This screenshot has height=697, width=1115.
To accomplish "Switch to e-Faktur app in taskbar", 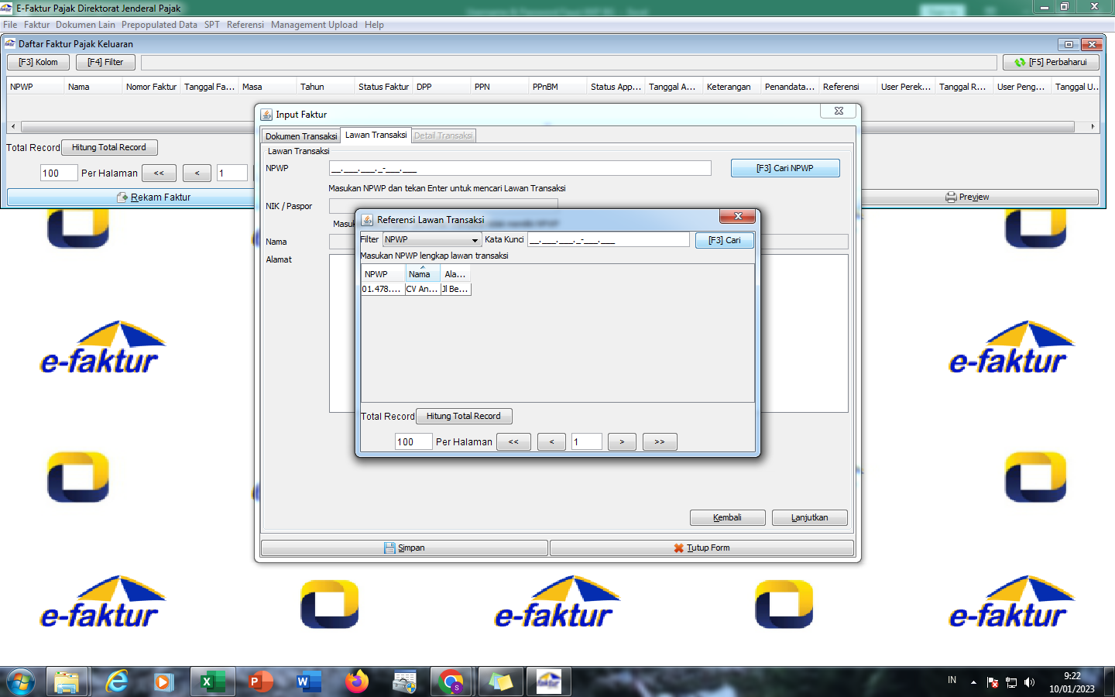I will click(548, 682).
